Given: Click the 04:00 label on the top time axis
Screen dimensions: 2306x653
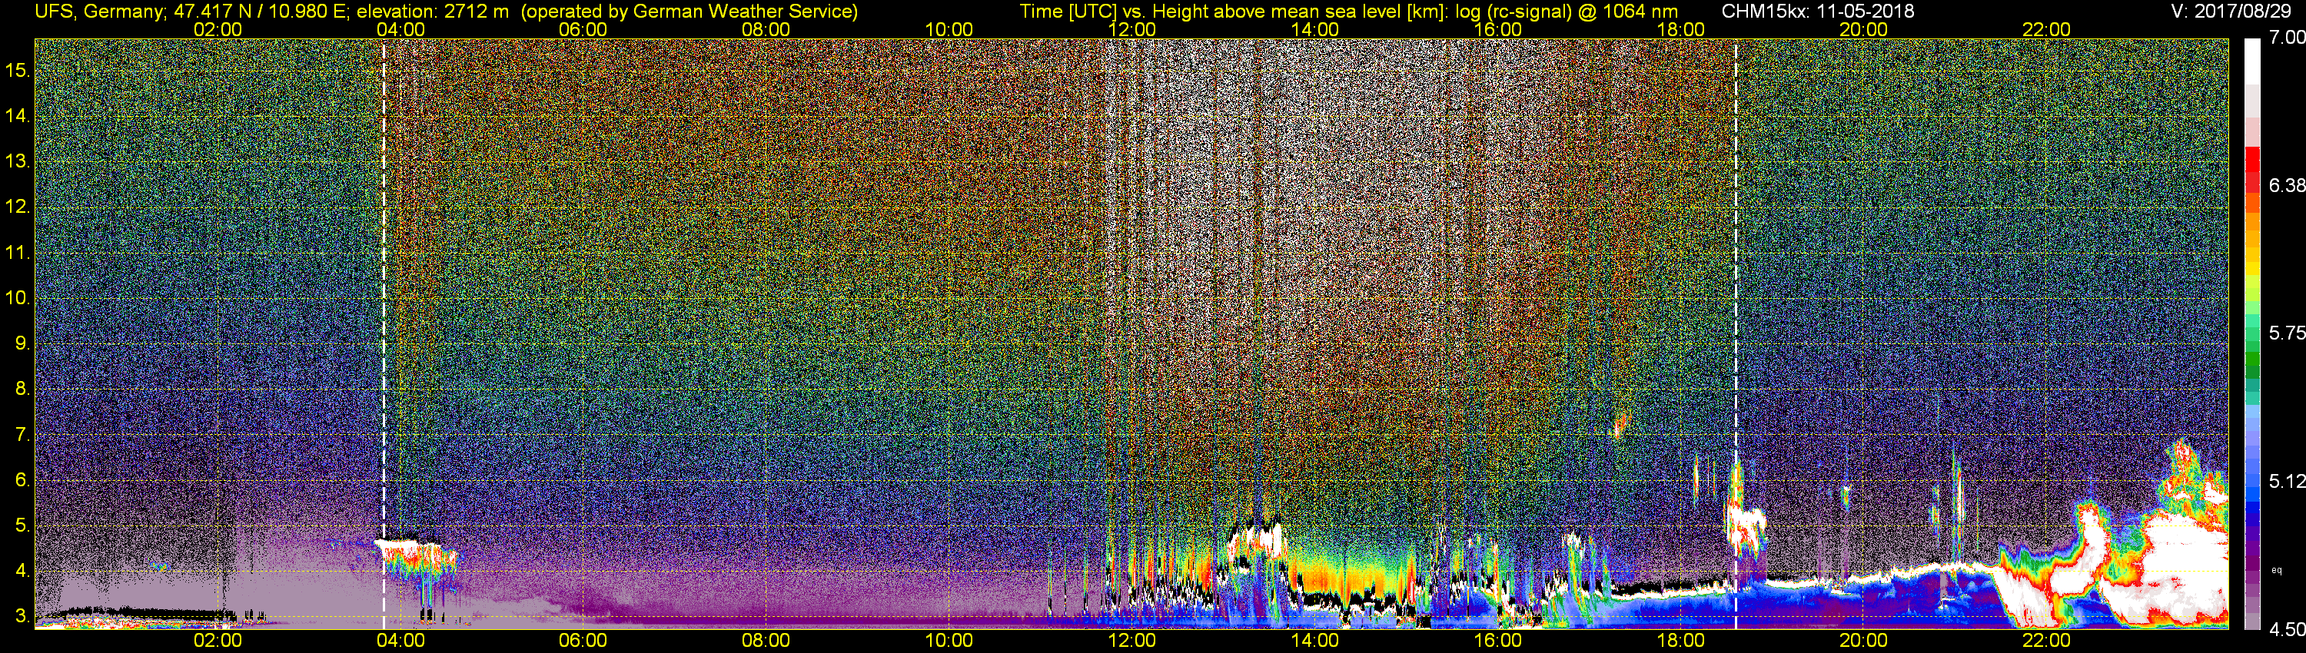Looking at the screenshot, I should [x=400, y=29].
